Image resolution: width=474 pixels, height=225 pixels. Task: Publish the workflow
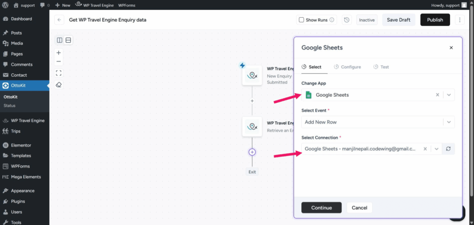(x=435, y=19)
